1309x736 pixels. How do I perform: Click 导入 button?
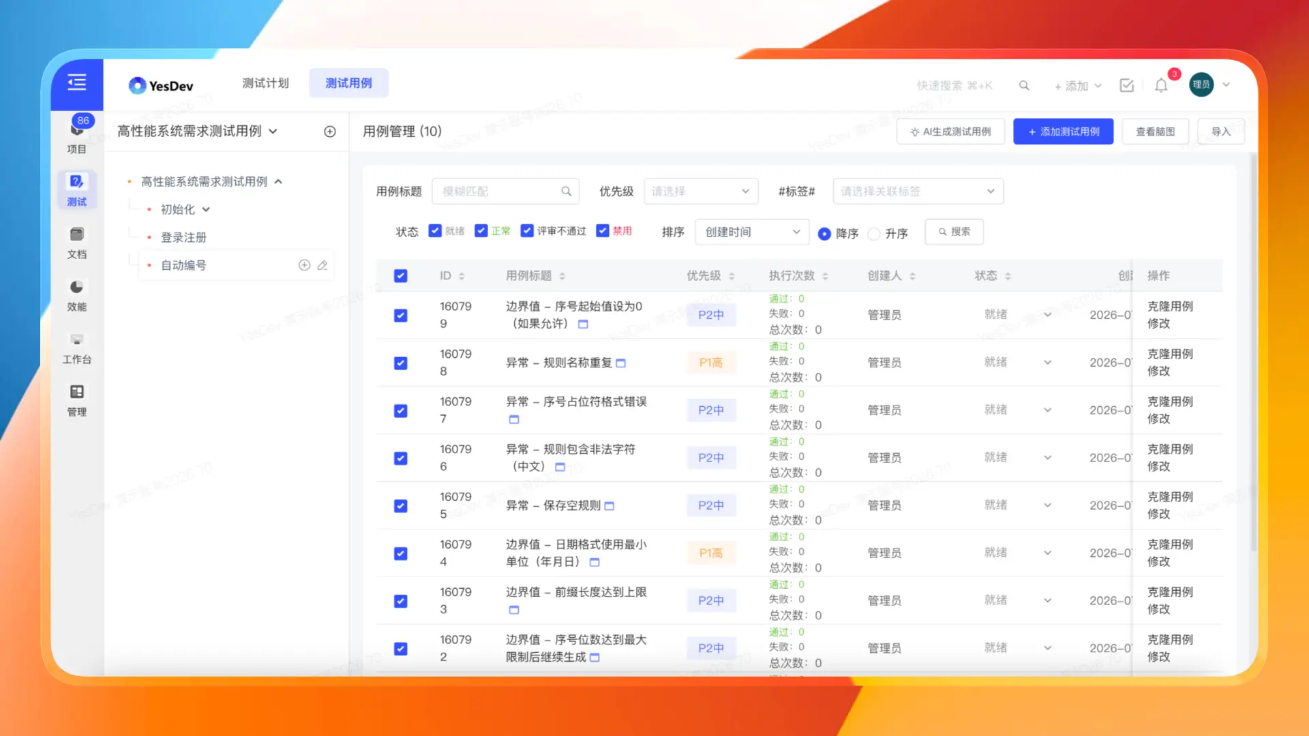click(1220, 132)
